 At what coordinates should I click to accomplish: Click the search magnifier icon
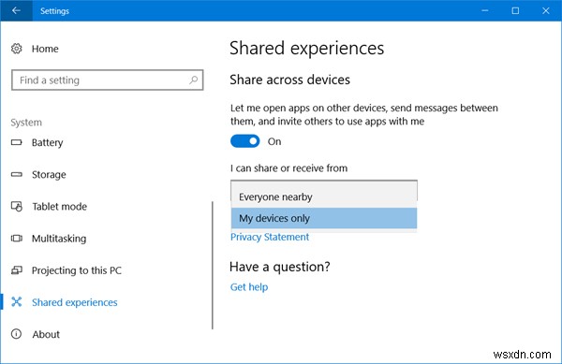click(194, 80)
